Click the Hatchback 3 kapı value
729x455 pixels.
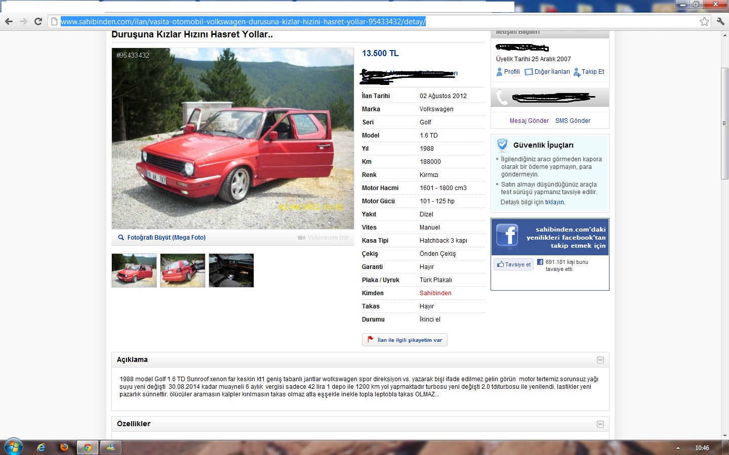point(443,241)
